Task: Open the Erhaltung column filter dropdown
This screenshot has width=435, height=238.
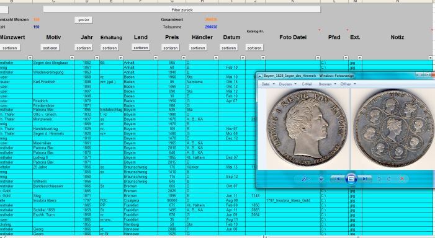Action: (120, 58)
